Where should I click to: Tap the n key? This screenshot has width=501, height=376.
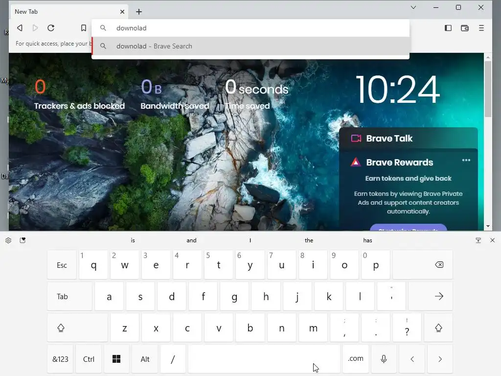(x=281, y=328)
